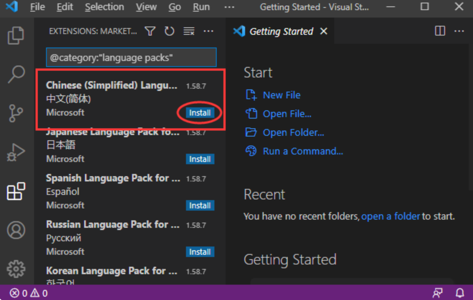Open the Selection menu

(104, 7)
